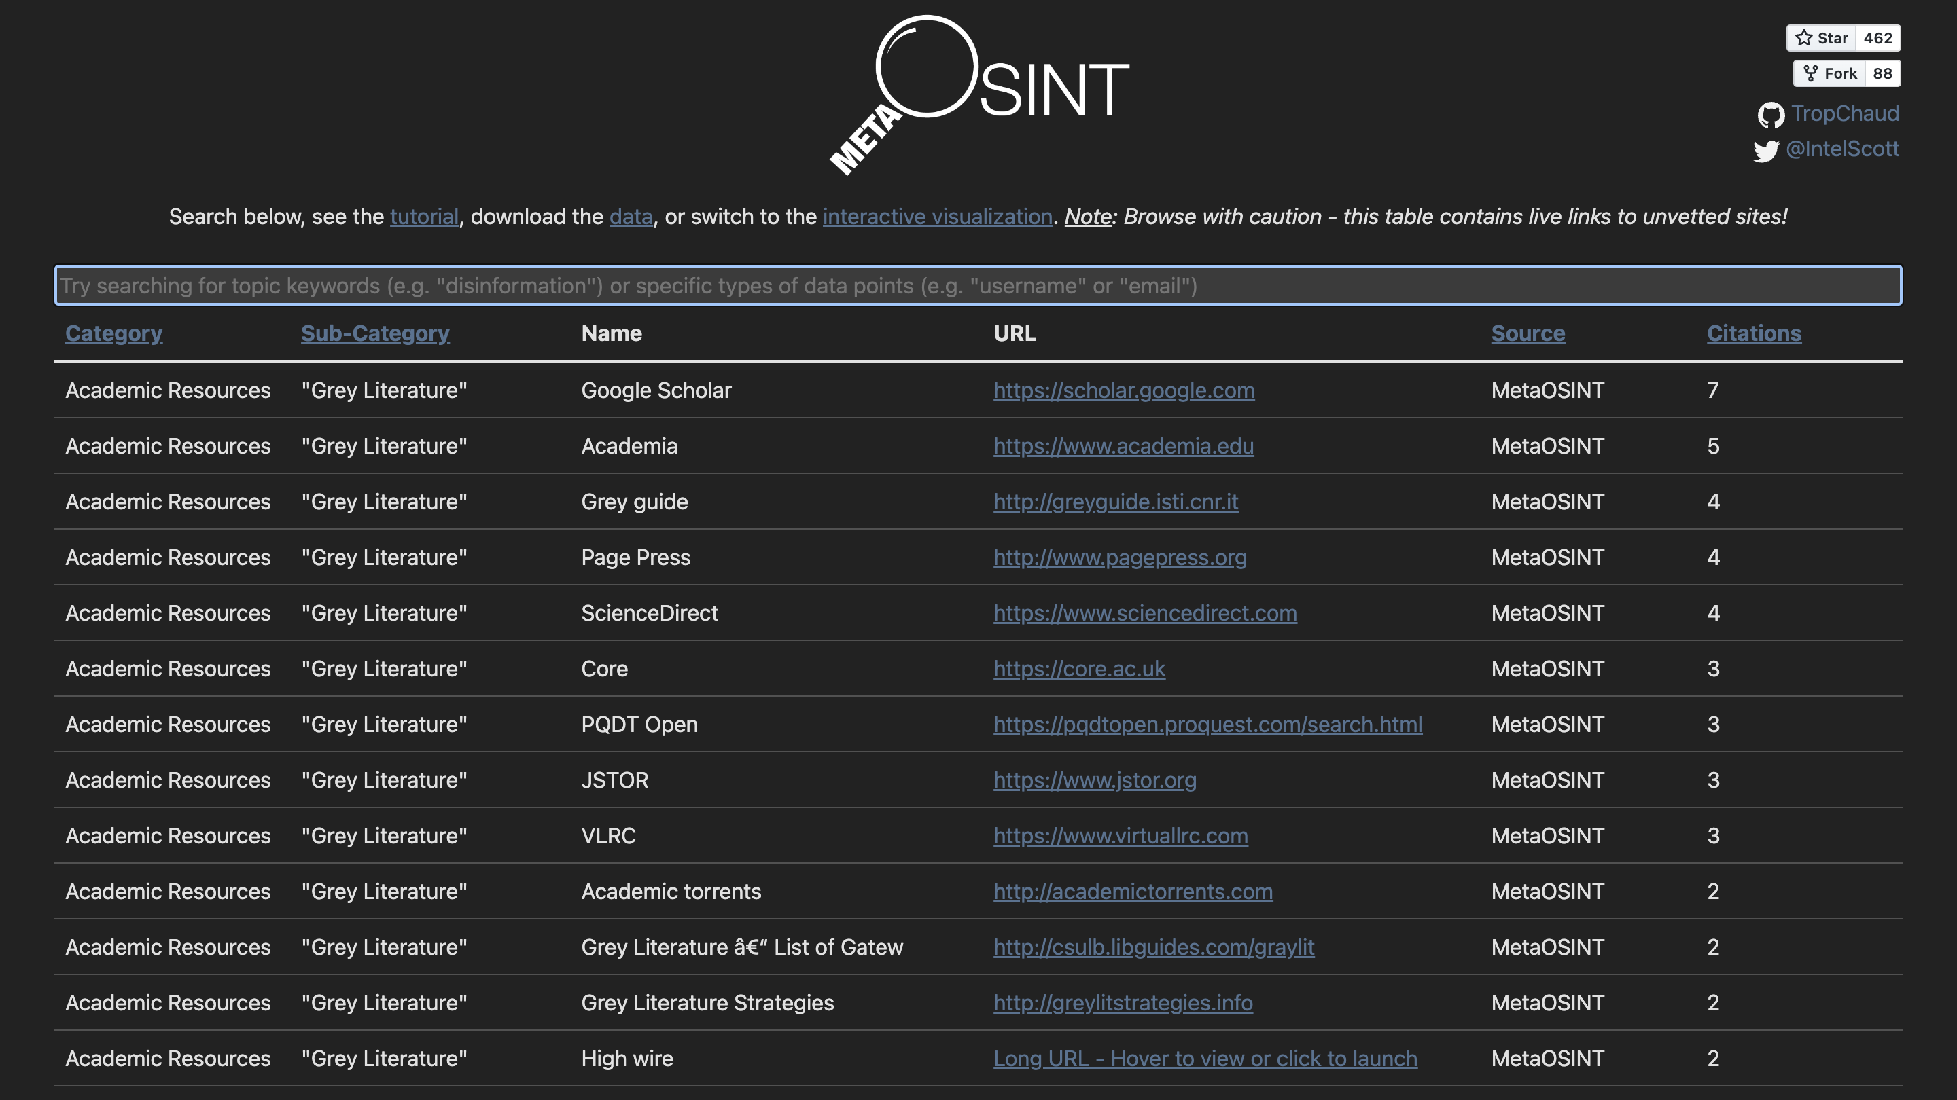Click the GitHub Fork button

[x=1829, y=73]
